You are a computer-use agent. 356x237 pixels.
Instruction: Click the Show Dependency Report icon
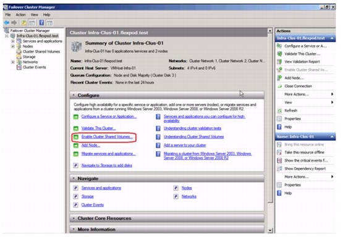tap(279, 168)
